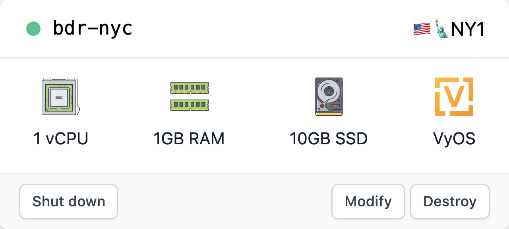Click the 1GB RAM label

tap(189, 139)
